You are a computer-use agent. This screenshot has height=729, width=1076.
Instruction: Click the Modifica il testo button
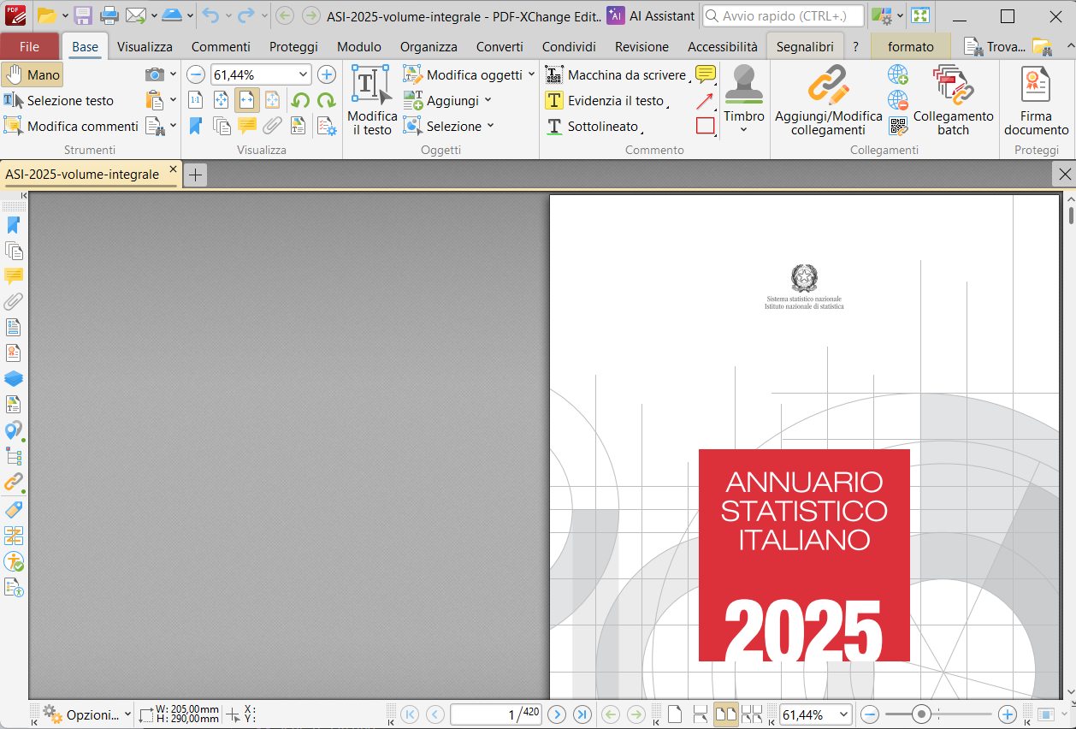[x=372, y=100]
